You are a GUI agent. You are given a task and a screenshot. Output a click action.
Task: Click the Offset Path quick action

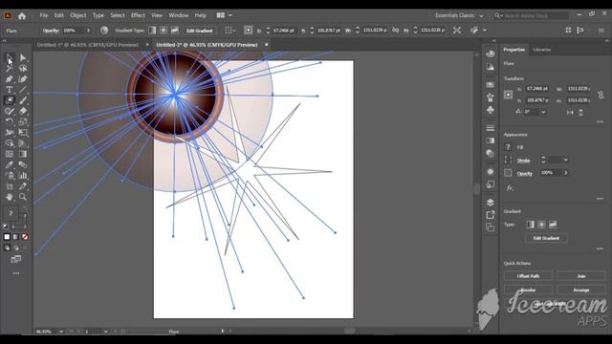[528, 276]
